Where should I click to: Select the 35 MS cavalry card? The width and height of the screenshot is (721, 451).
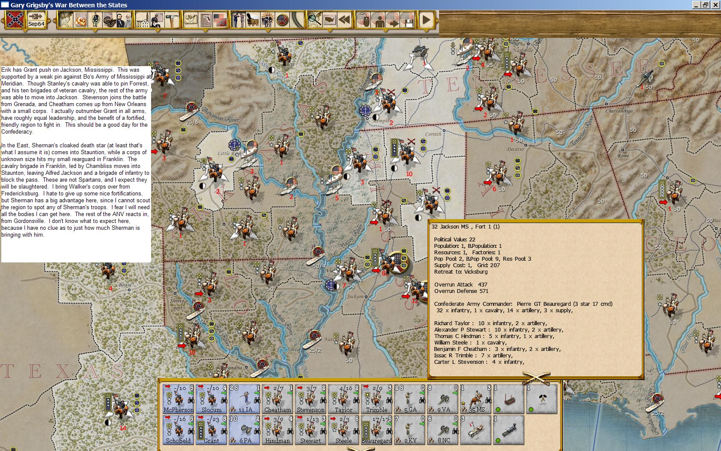(476, 399)
